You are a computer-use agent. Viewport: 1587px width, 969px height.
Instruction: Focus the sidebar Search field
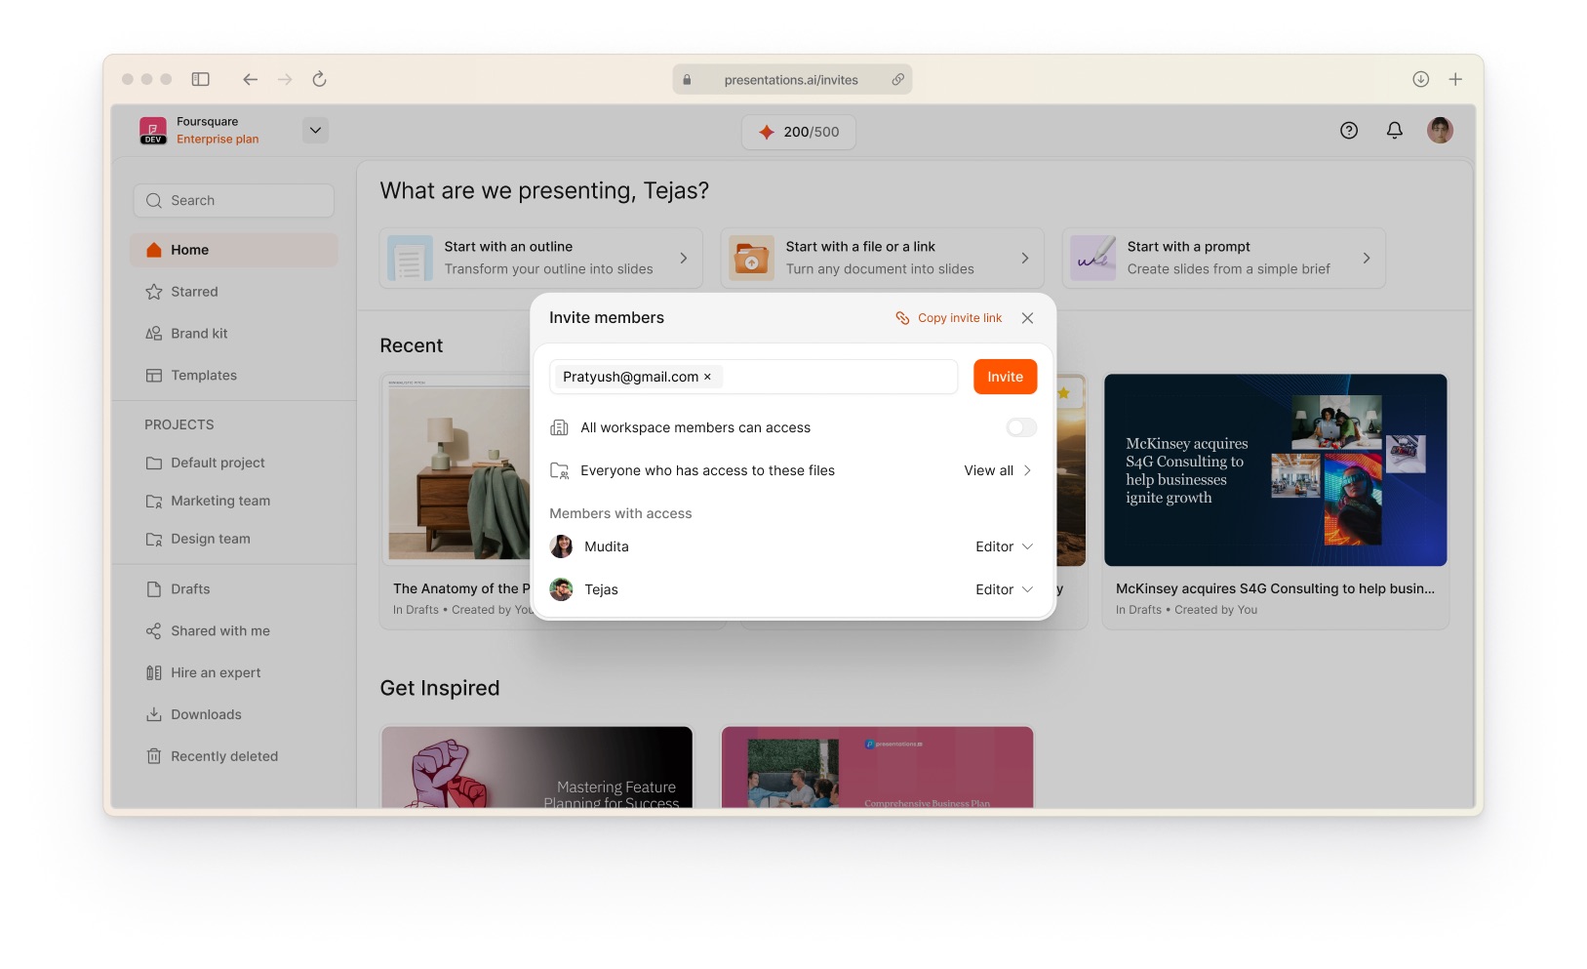click(x=234, y=200)
